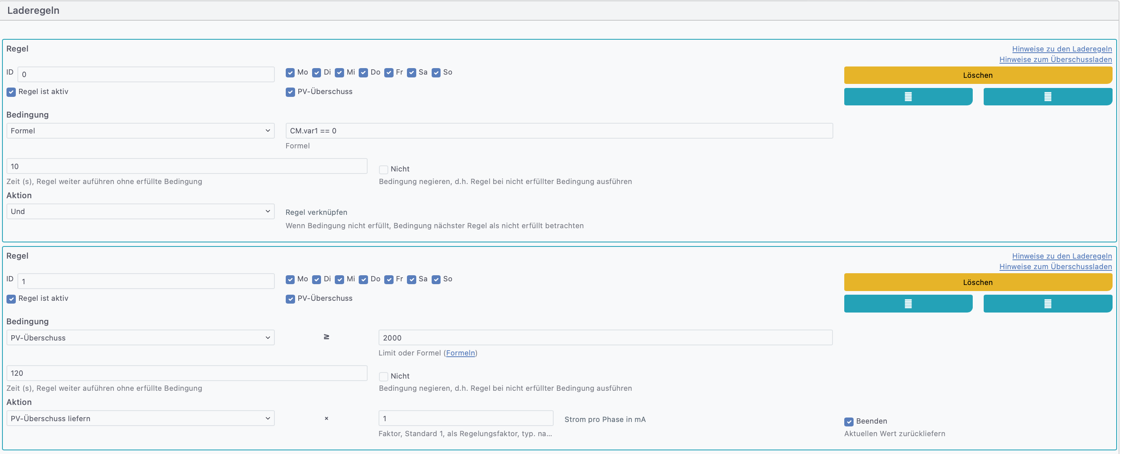Toggle PV-Überschuss checkbox in rule 1
This screenshot has height=454, width=1130.
click(x=290, y=299)
